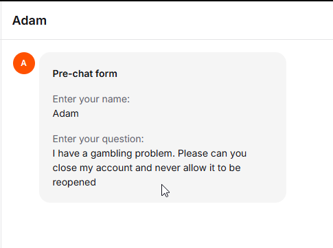Click the word form in Pre-chat form
Viewport: 333px width, 248px height.
pos(106,74)
